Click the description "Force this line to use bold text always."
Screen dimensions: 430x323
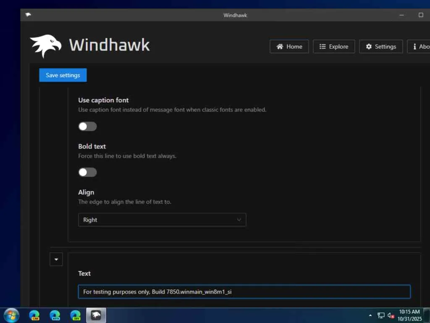(x=127, y=156)
